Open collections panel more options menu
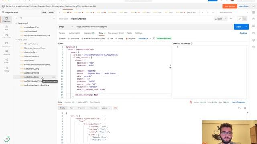 click(x=53, y=18)
